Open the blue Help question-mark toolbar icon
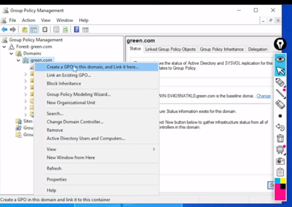This screenshot has width=292, height=207. pos(76,29)
